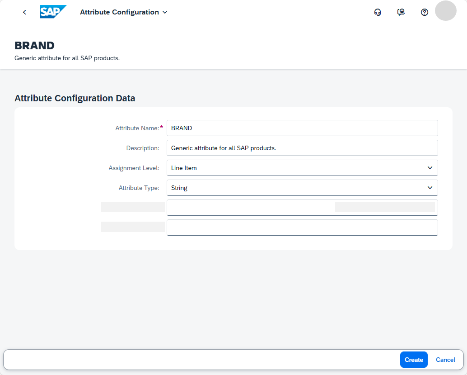Click the Create button

414,360
